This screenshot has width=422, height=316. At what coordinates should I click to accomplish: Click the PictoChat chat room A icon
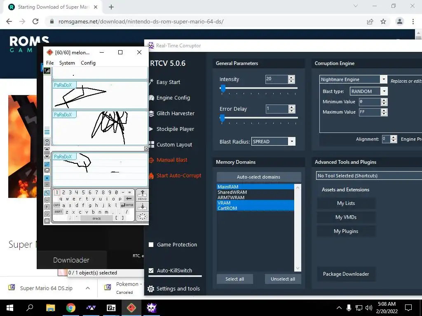point(47,142)
